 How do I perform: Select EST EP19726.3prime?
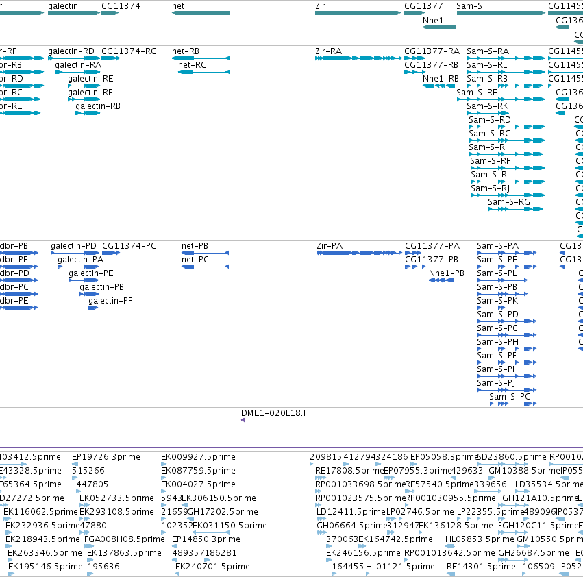(x=75, y=464)
